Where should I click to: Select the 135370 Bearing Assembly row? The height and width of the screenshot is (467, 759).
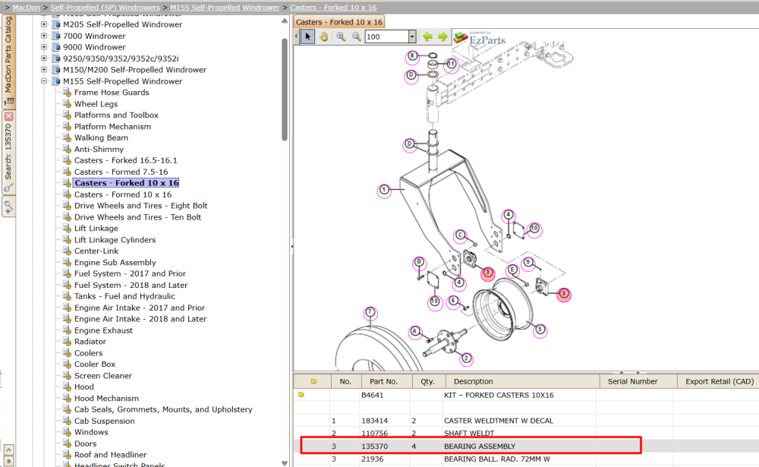(526, 446)
